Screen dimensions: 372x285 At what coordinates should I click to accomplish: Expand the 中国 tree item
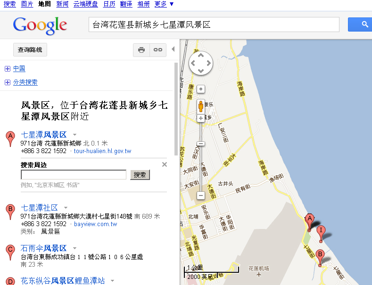pos(8,69)
